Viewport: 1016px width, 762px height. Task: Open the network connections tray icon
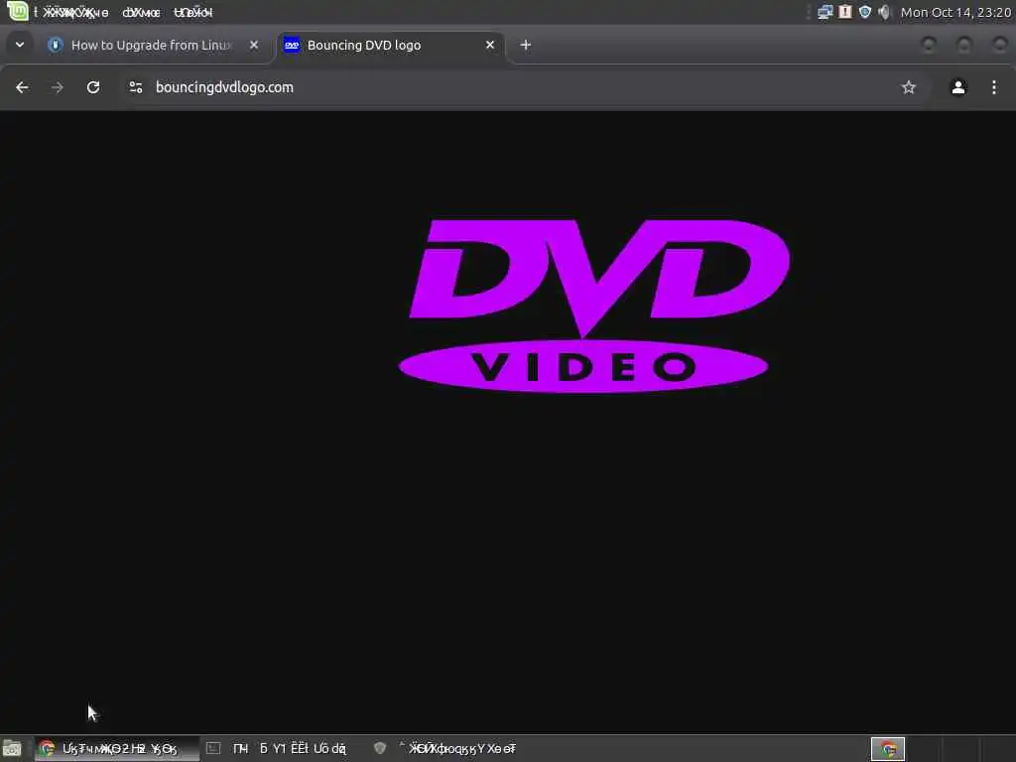click(x=825, y=12)
